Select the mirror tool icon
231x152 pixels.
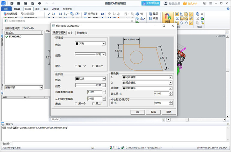tap(118, 14)
